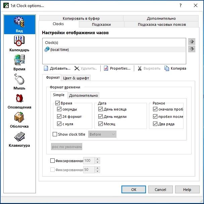Click the Добавить... add clock button
Viewport: 204px width, 204px height.
click(57, 68)
